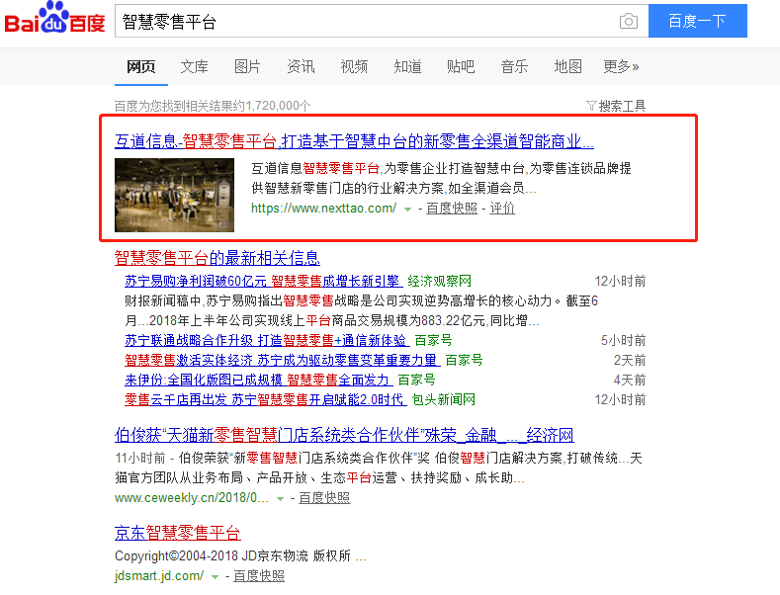The height and width of the screenshot is (595, 780).
Task: Go to the 贴吧 tab
Action: [461, 66]
